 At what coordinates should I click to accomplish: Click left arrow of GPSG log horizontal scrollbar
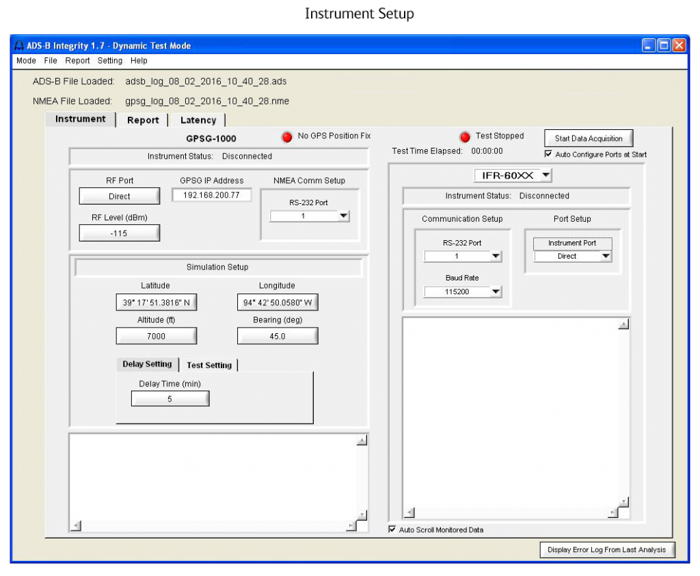coord(77,525)
